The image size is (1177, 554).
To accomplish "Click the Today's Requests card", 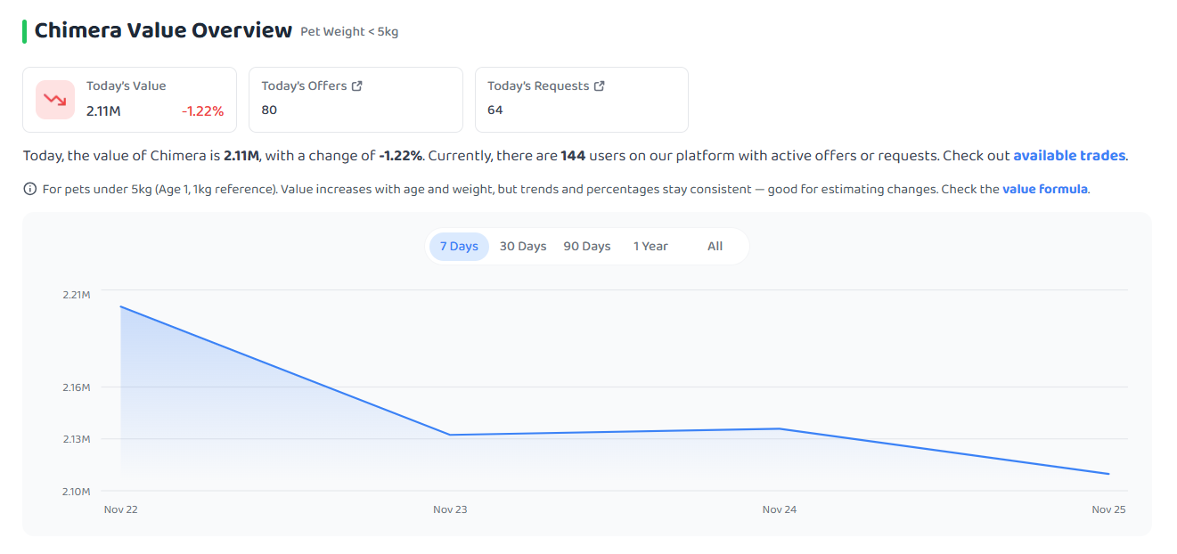I will [582, 100].
